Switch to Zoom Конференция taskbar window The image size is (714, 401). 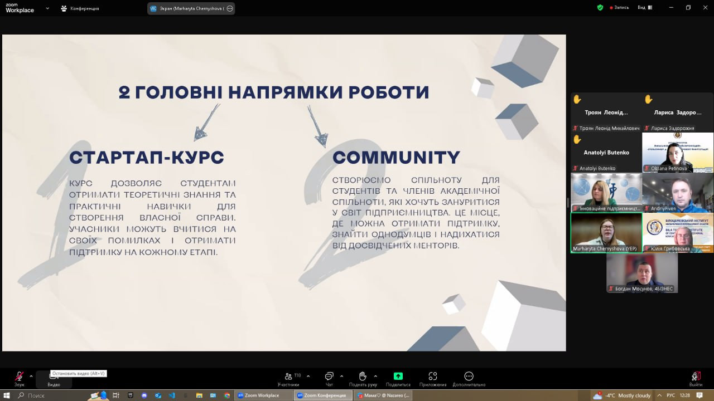click(322, 395)
